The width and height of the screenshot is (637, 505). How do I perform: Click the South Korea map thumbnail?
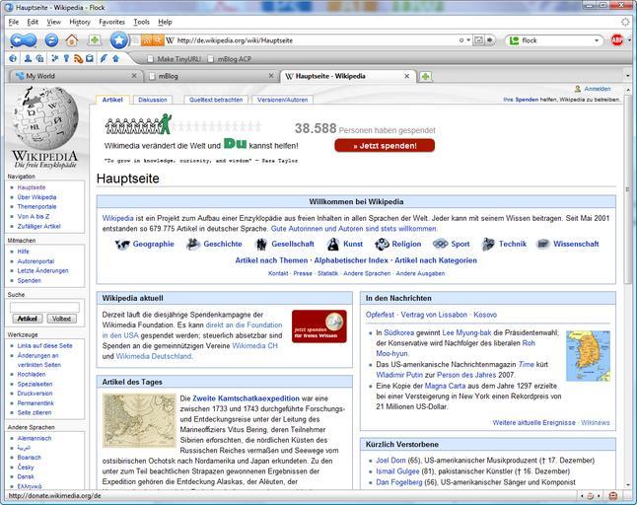(x=588, y=356)
